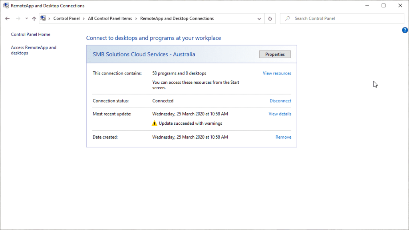Click the Control Panel icon in address bar
Screen dimensions: 409x230
click(x=43, y=18)
